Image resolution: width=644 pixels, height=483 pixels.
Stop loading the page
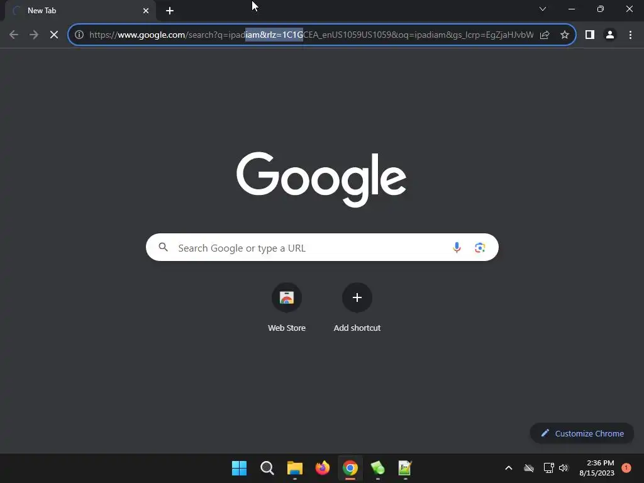(x=54, y=35)
